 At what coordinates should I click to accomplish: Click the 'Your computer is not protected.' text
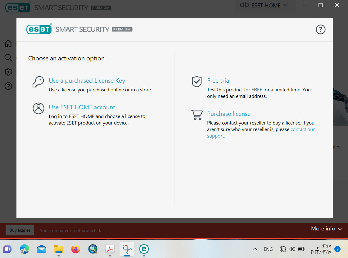[x=70, y=230]
